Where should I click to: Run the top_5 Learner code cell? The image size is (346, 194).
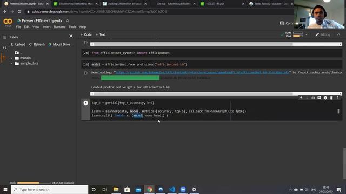tap(85, 103)
